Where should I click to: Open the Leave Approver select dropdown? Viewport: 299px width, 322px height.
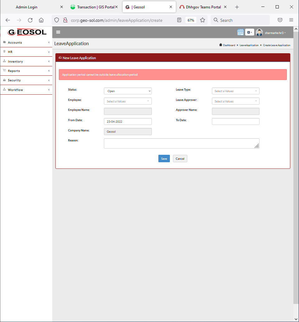(x=236, y=101)
